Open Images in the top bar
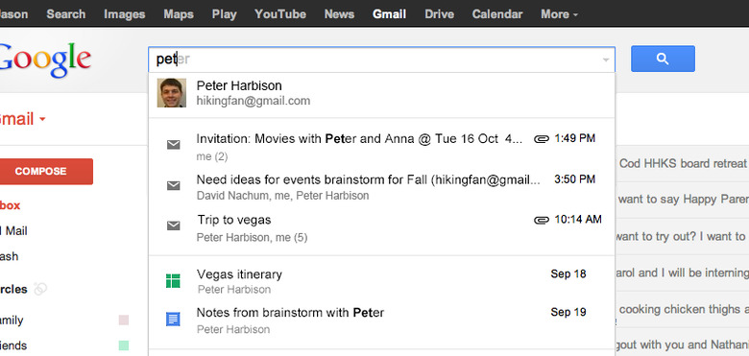This screenshot has height=356, width=749. pos(124,13)
